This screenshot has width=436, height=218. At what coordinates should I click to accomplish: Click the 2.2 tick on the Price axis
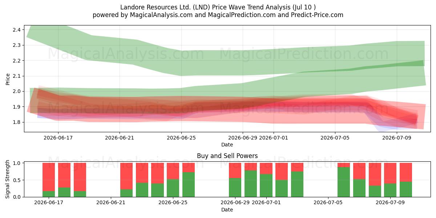[x=17, y=61]
